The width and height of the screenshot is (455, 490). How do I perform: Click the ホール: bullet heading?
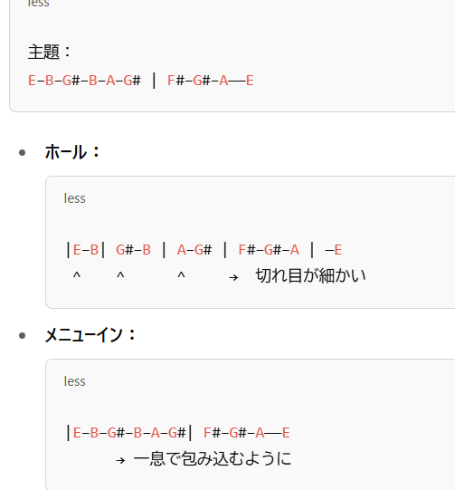72,152
